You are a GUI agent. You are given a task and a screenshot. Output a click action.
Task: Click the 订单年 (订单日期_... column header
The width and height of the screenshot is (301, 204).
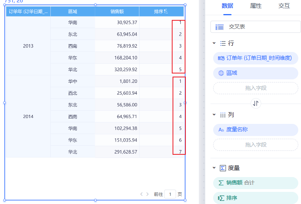click(x=28, y=11)
